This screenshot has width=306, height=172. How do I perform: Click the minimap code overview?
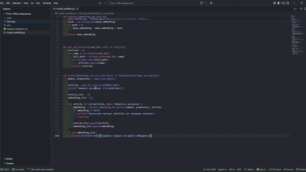(x=298, y=35)
